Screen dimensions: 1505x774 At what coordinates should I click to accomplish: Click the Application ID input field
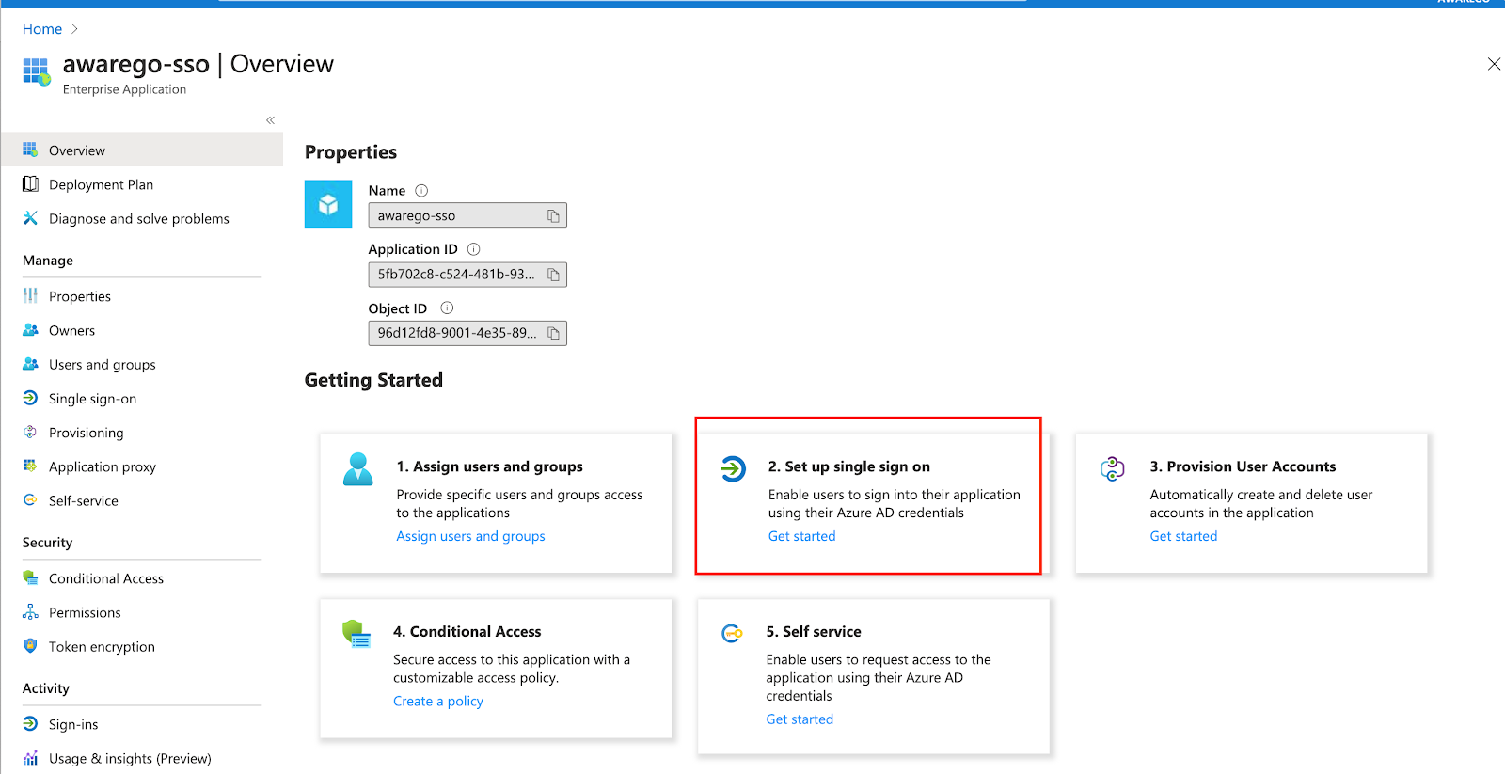click(467, 275)
